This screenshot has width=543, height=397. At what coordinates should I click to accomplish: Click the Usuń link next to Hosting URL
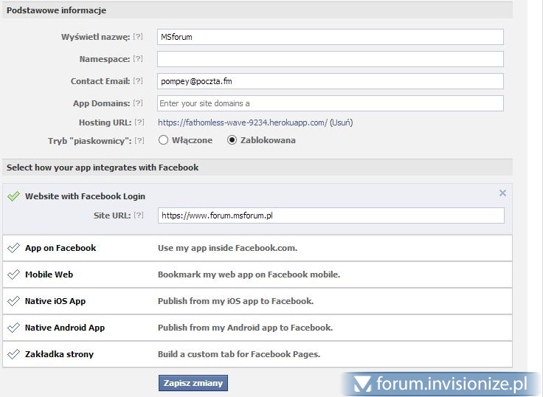(x=341, y=122)
